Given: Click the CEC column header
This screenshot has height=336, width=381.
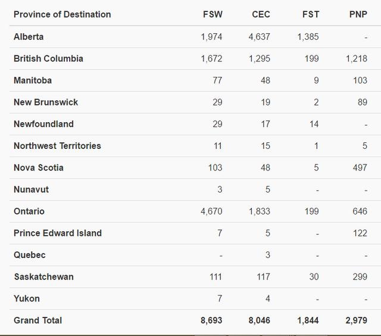Looking at the screenshot, I should [261, 14].
